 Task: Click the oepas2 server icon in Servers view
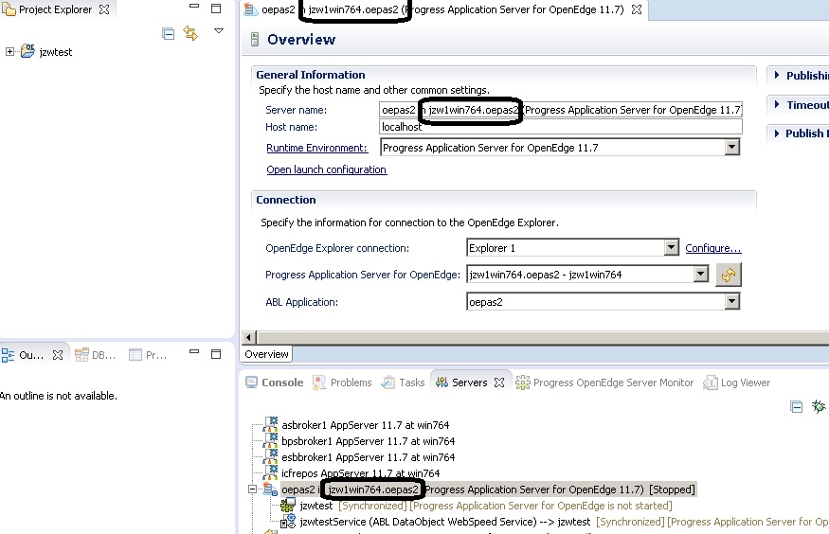271,489
